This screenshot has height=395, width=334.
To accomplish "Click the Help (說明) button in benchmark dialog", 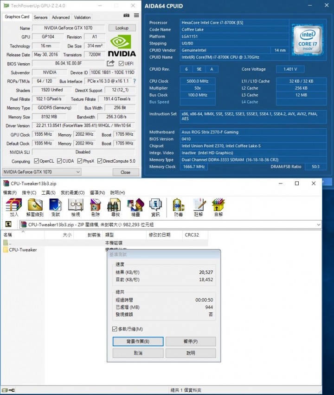I will (191, 353).
